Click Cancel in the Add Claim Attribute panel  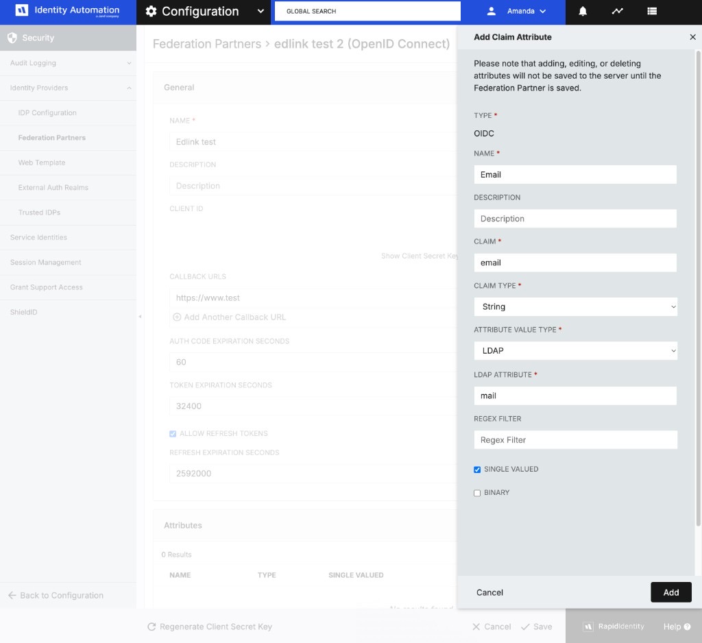pos(489,592)
